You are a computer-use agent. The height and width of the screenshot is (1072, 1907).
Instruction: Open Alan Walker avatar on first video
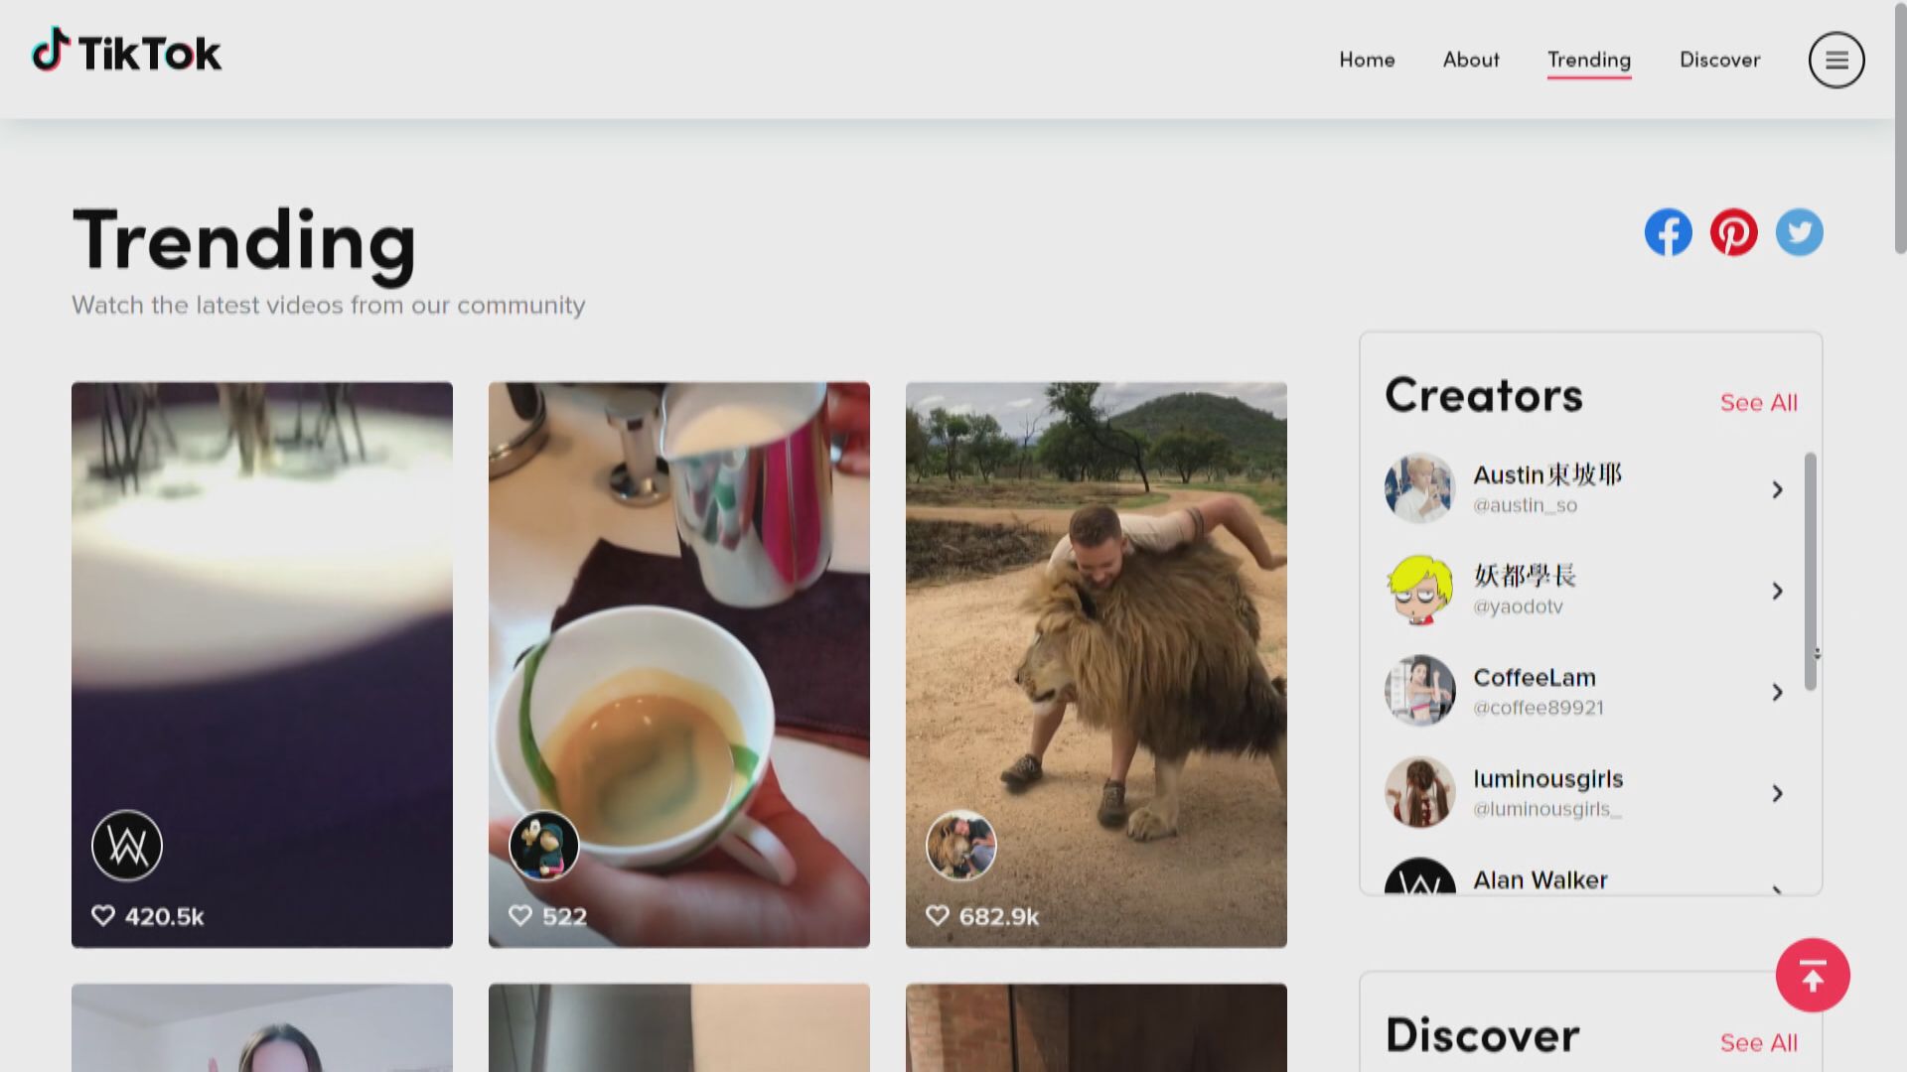click(x=127, y=846)
